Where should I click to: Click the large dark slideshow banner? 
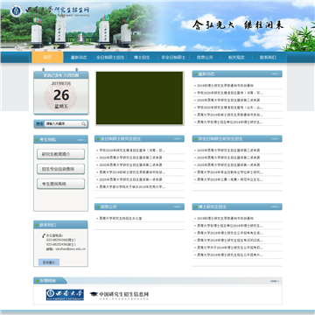139,98
